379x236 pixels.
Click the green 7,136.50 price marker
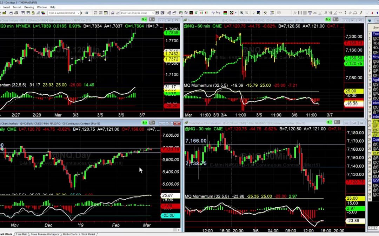click(x=354, y=58)
